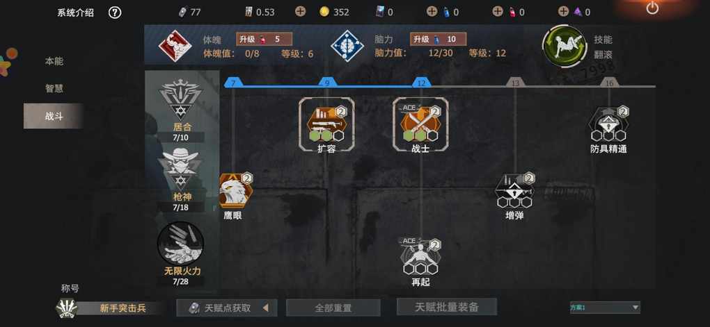The width and height of the screenshot is (710, 327).
Task: Select the 居合 combat class
Action: point(181,106)
